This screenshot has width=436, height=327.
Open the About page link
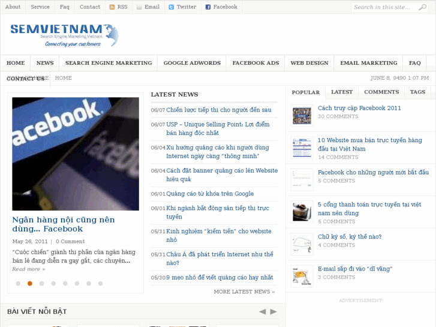(x=13, y=7)
